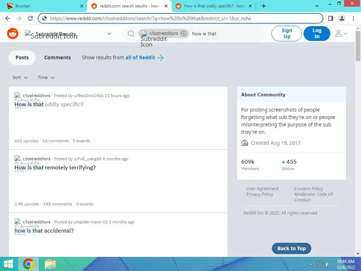Viewport: 361px width, 271px height.
Task: Open user u/RexDino1966 profile
Action: pos(88,96)
